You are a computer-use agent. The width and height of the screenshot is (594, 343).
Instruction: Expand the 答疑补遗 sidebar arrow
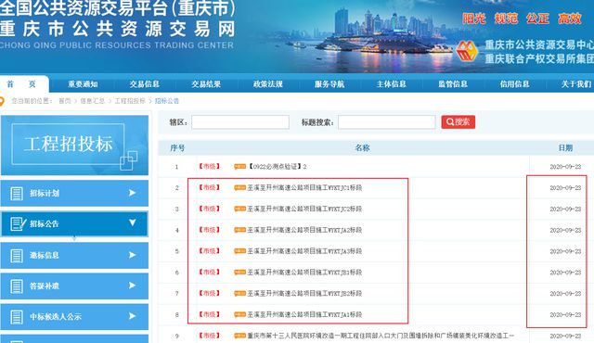pyautogui.click(x=132, y=286)
